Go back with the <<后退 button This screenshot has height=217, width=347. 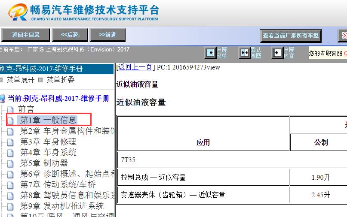click(x=70, y=35)
